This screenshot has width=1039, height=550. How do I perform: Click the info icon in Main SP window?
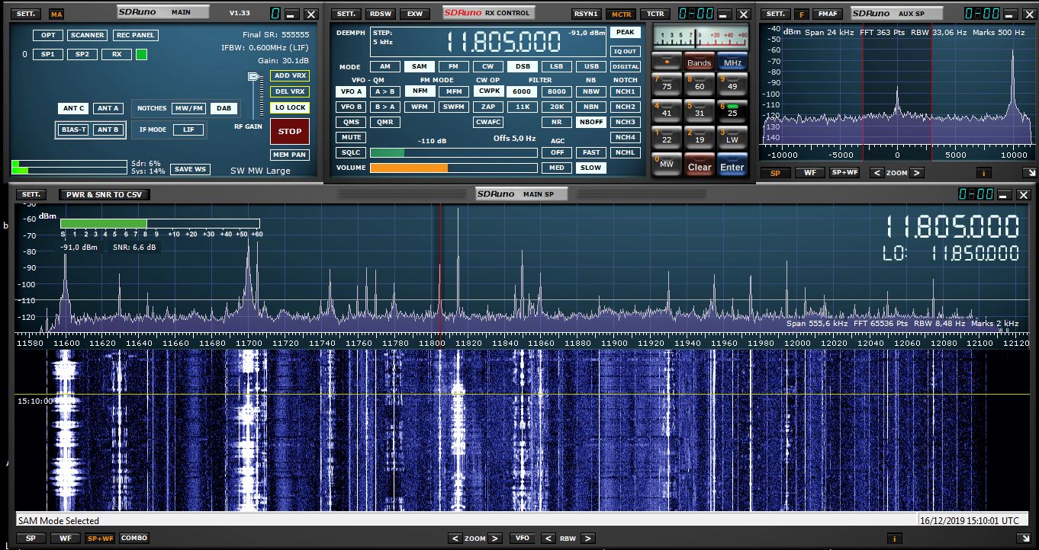tap(896, 539)
